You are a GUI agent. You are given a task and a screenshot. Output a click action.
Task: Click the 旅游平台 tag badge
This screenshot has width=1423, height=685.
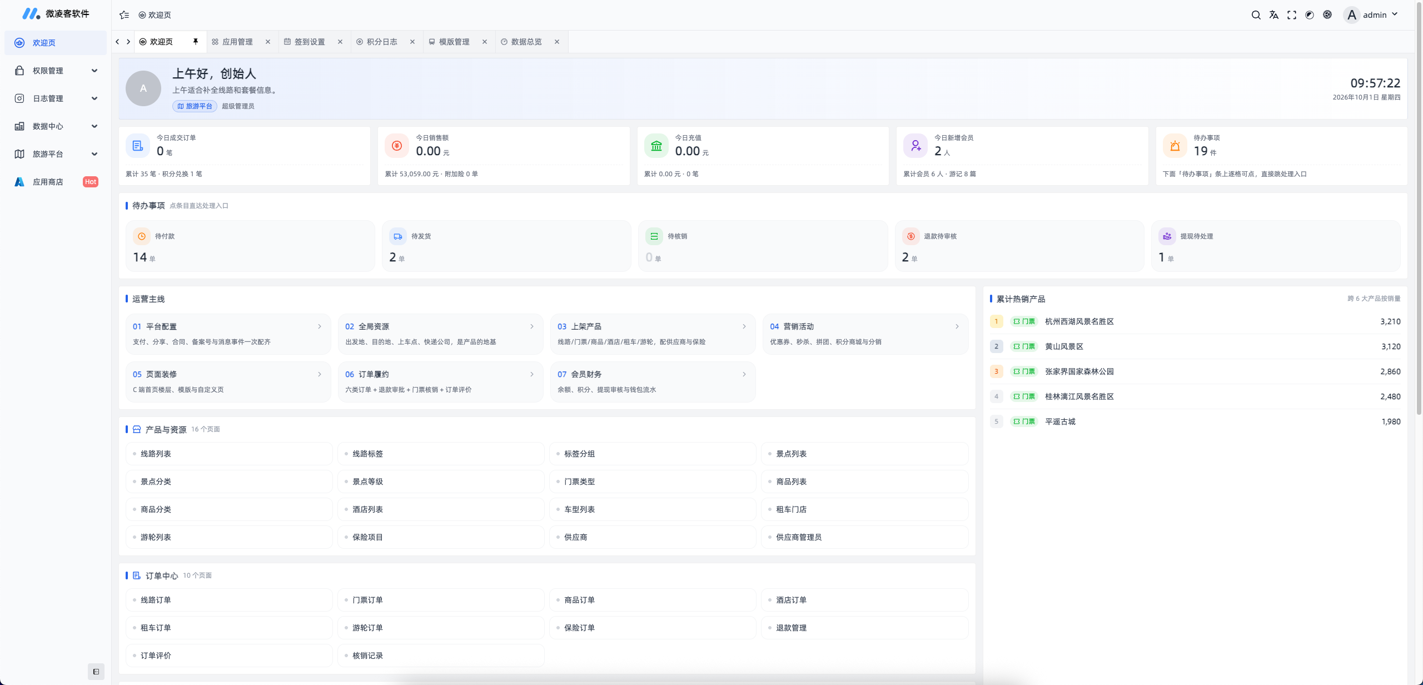click(195, 106)
